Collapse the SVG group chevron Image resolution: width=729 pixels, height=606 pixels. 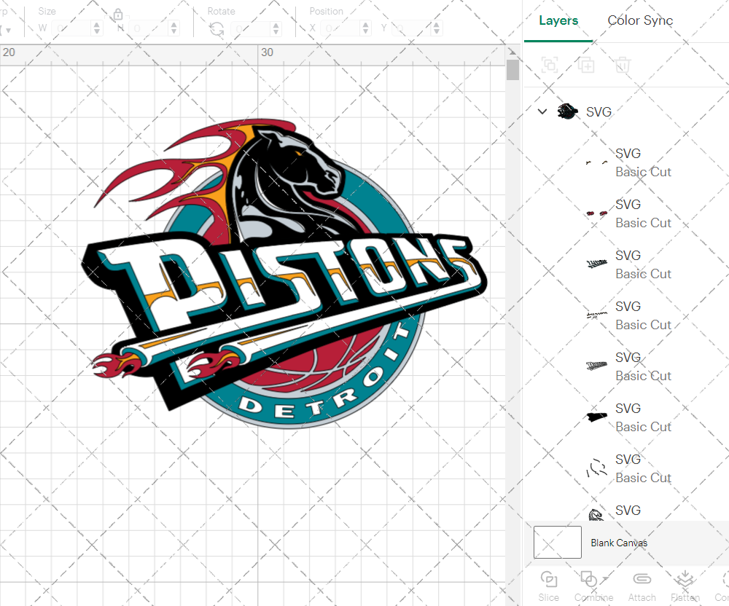[x=542, y=111]
